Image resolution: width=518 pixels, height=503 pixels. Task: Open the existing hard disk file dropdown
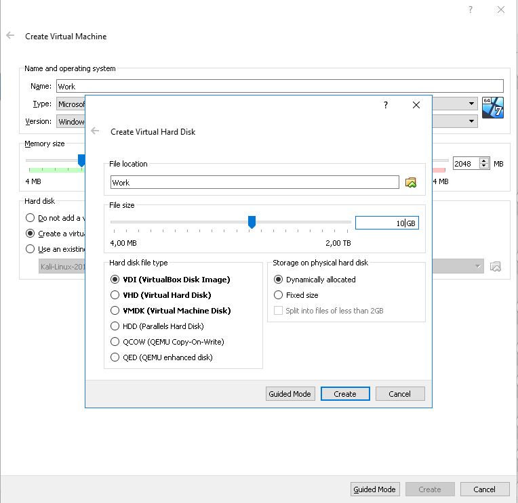[x=480, y=267]
